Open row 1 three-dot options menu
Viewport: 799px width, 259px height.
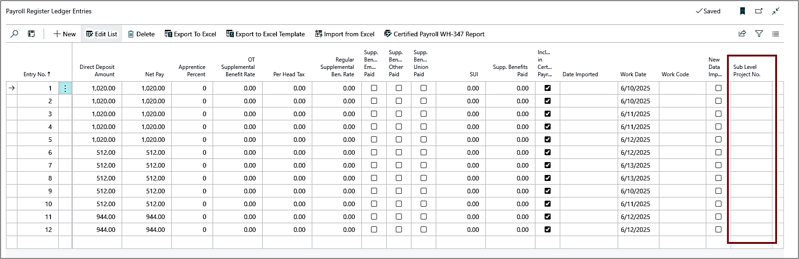(65, 88)
